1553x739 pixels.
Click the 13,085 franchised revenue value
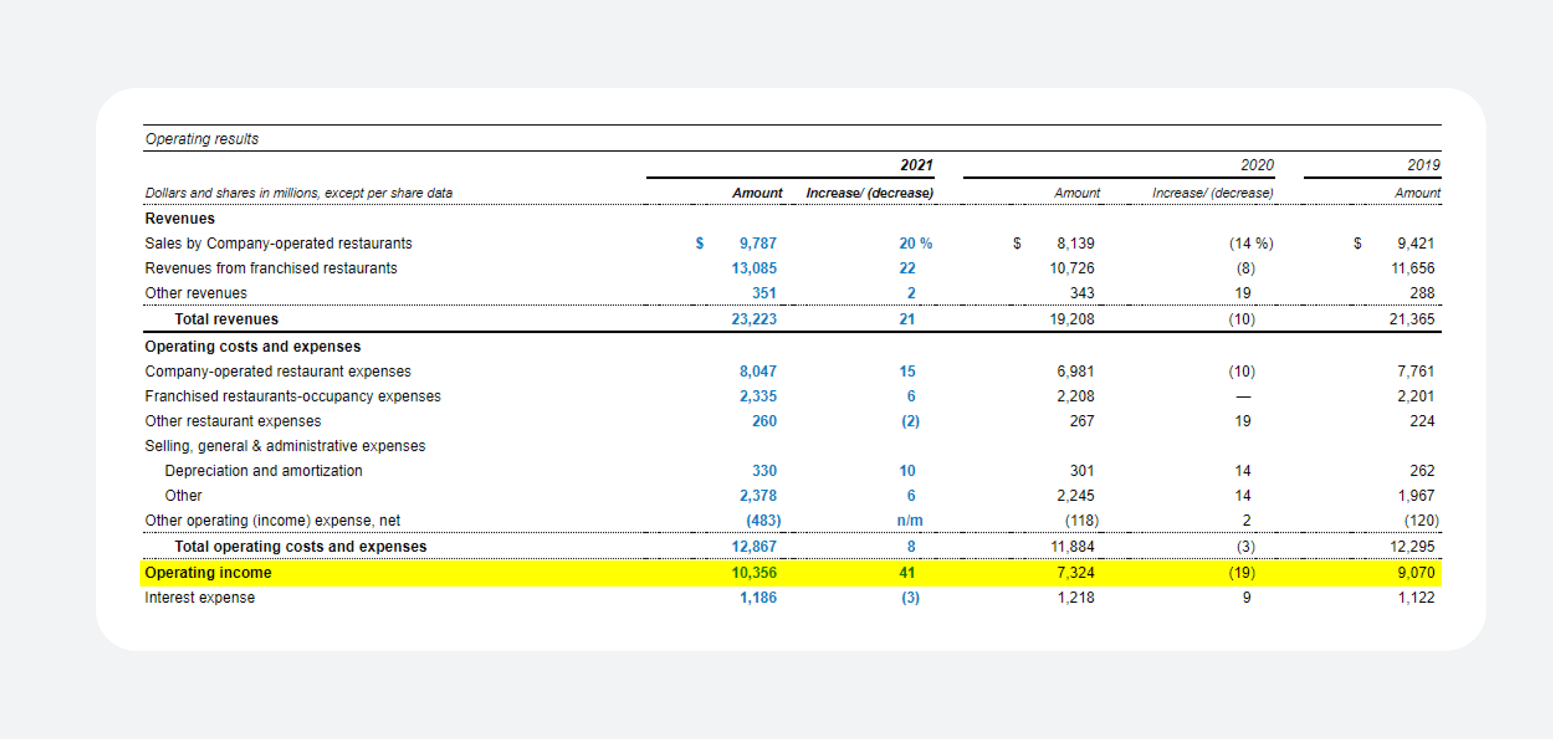tap(754, 267)
